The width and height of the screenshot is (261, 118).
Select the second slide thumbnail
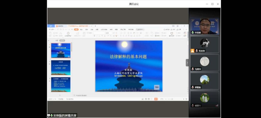point(61,68)
